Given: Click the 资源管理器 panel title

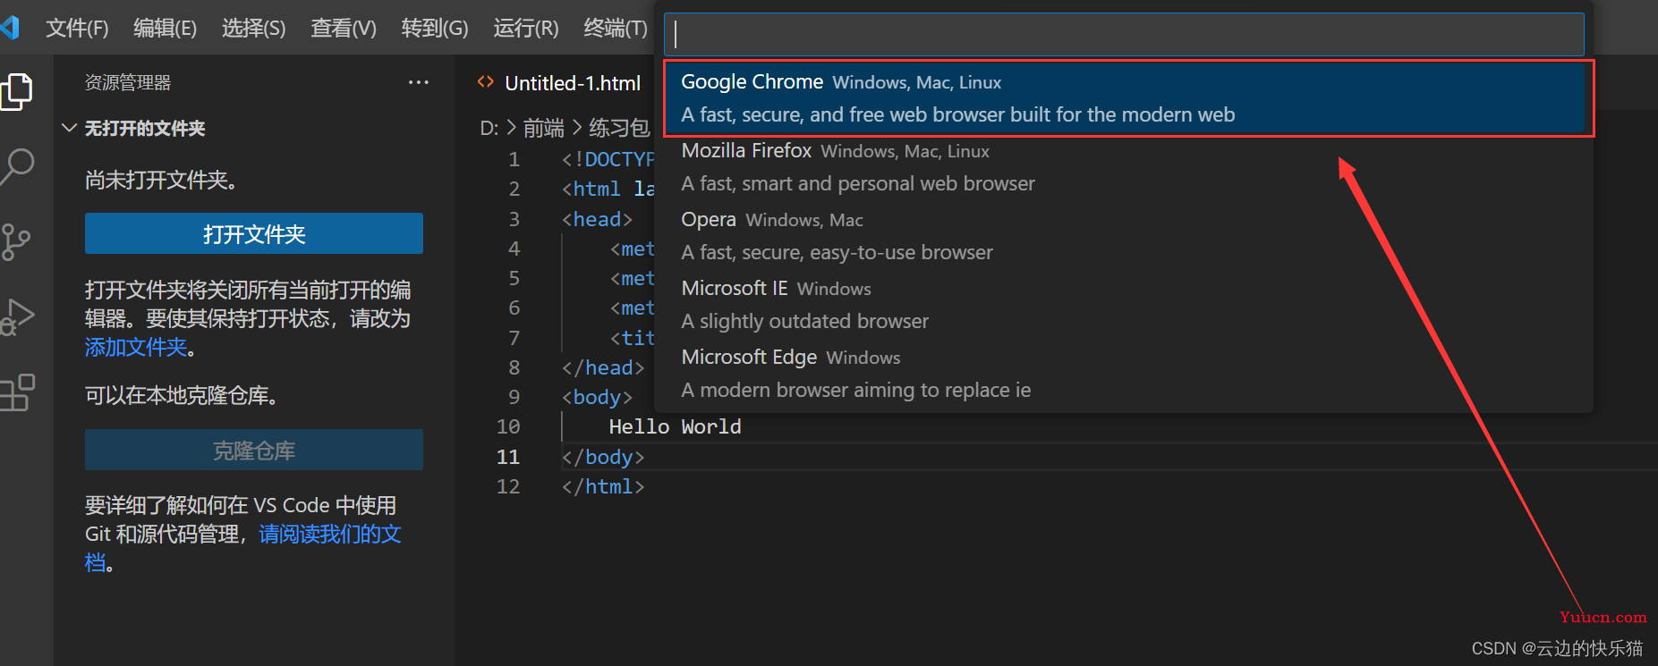Looking at the screenshot, I should click(x=128, y=82).
